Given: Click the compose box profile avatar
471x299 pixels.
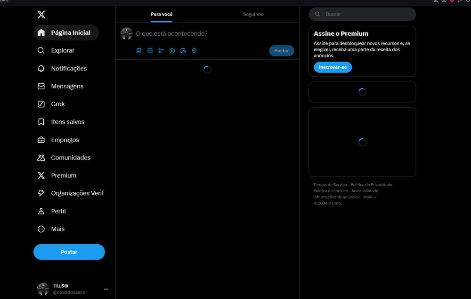Looking at the screenshot, I should coord(127,33).
